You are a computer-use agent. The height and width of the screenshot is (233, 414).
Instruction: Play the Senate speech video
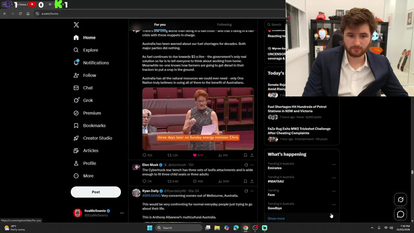(x=198, y=119)
